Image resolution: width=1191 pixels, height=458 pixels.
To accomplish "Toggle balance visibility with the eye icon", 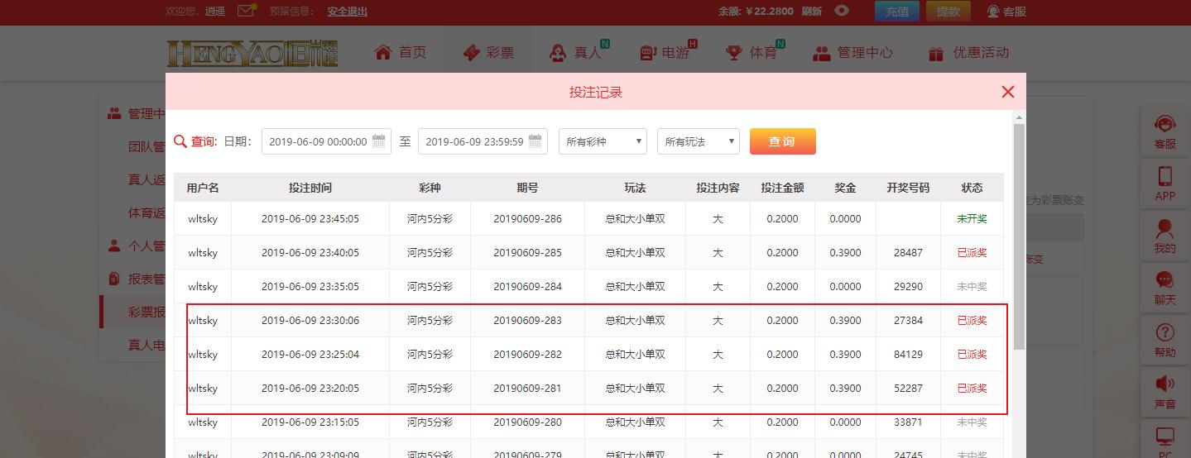I will pyautogui.click(x=842, y=11).
